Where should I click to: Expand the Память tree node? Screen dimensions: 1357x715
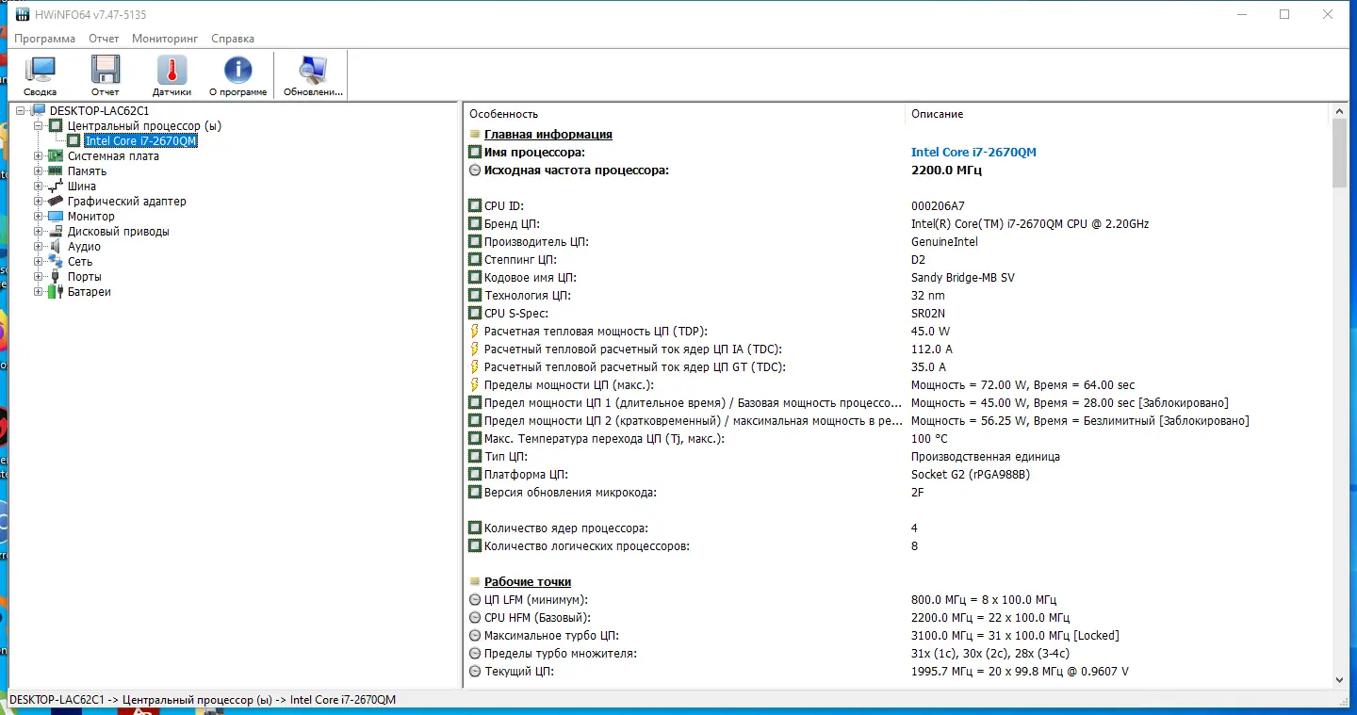39,171
